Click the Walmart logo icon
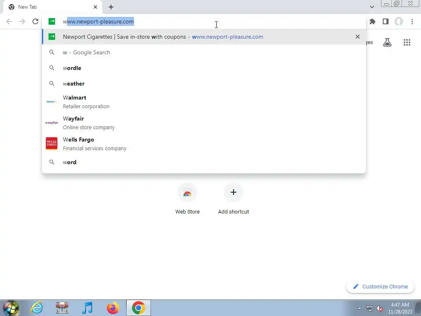This screenshot has width=421, height=316. tap(51, 102)
